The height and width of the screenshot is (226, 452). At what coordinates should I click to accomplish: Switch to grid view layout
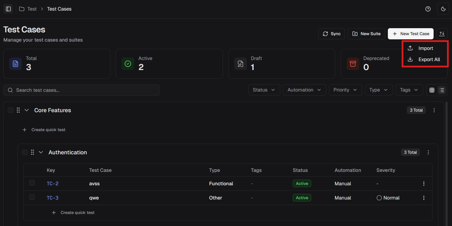coord(432,90)
